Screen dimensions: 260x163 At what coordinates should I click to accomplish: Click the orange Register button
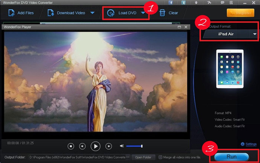240,13
